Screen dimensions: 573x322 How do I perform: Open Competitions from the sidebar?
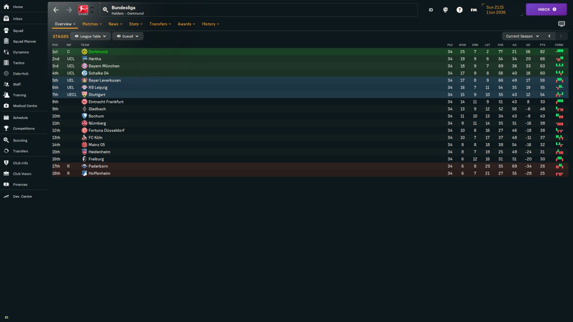(x=24, y=128)
